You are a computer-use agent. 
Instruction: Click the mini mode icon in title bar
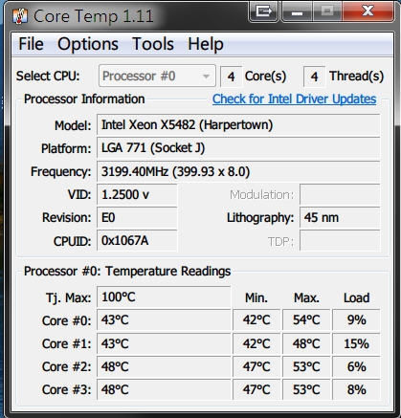tap(263, 11)
